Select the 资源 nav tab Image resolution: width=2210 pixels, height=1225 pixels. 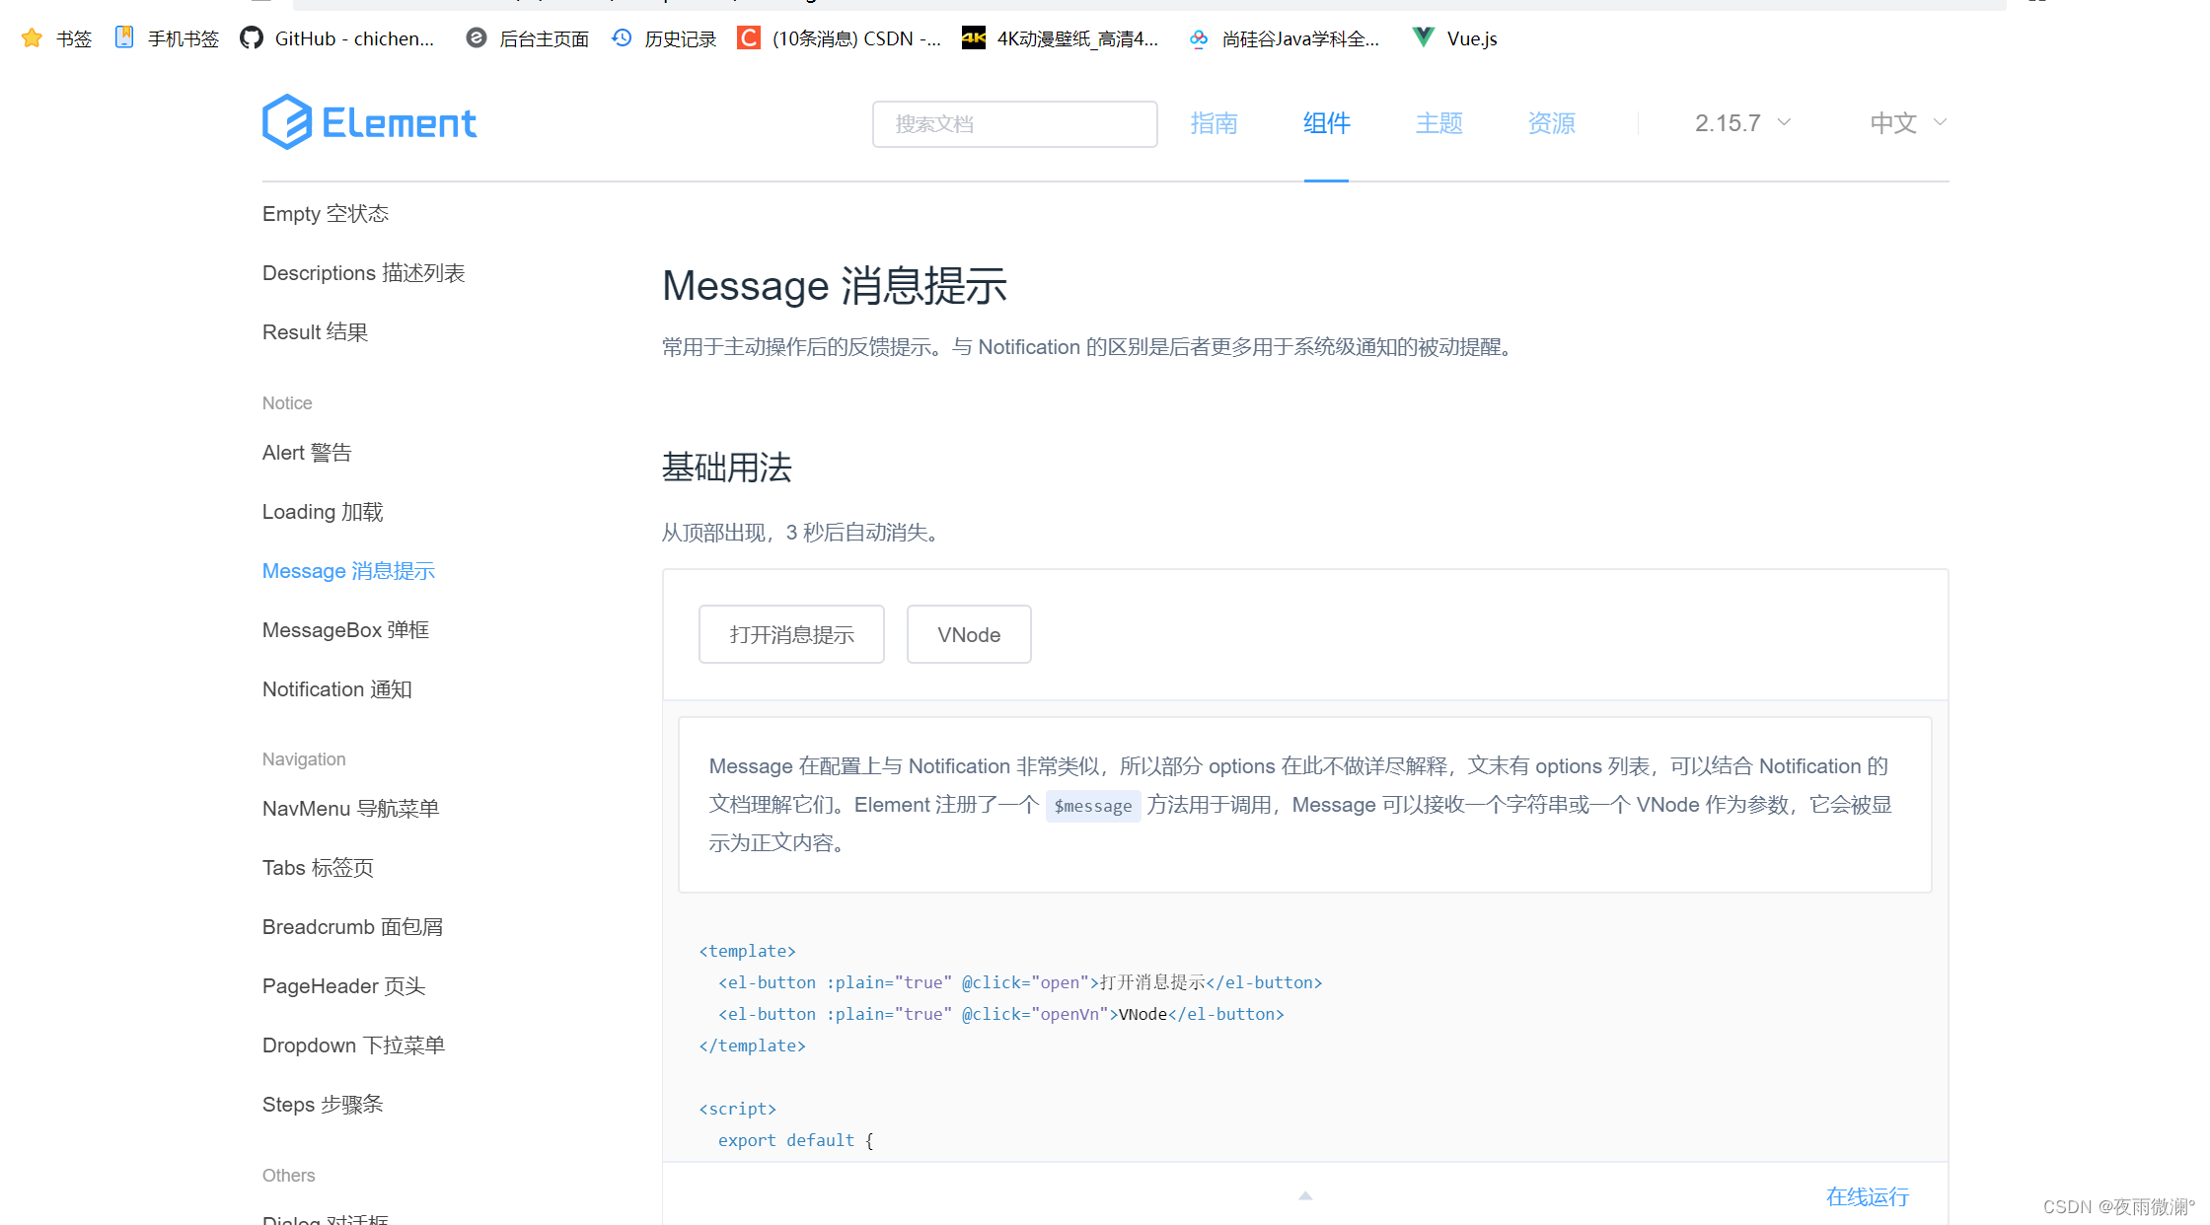pyautogui.click(x=1551, y=123)
